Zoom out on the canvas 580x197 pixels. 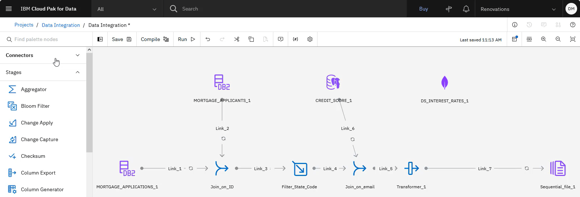(x=558, y=39)
